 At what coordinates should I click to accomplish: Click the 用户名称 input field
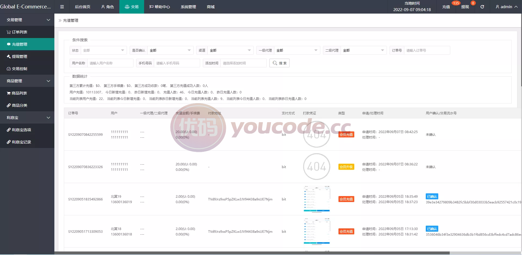click(x=110, y=63)
